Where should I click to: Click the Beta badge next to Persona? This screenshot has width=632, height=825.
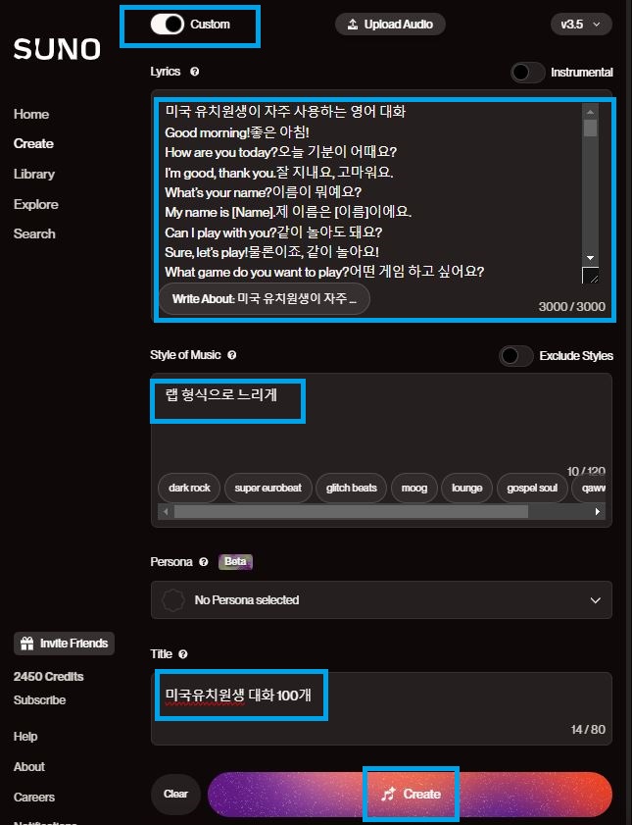tap(235, 561)
